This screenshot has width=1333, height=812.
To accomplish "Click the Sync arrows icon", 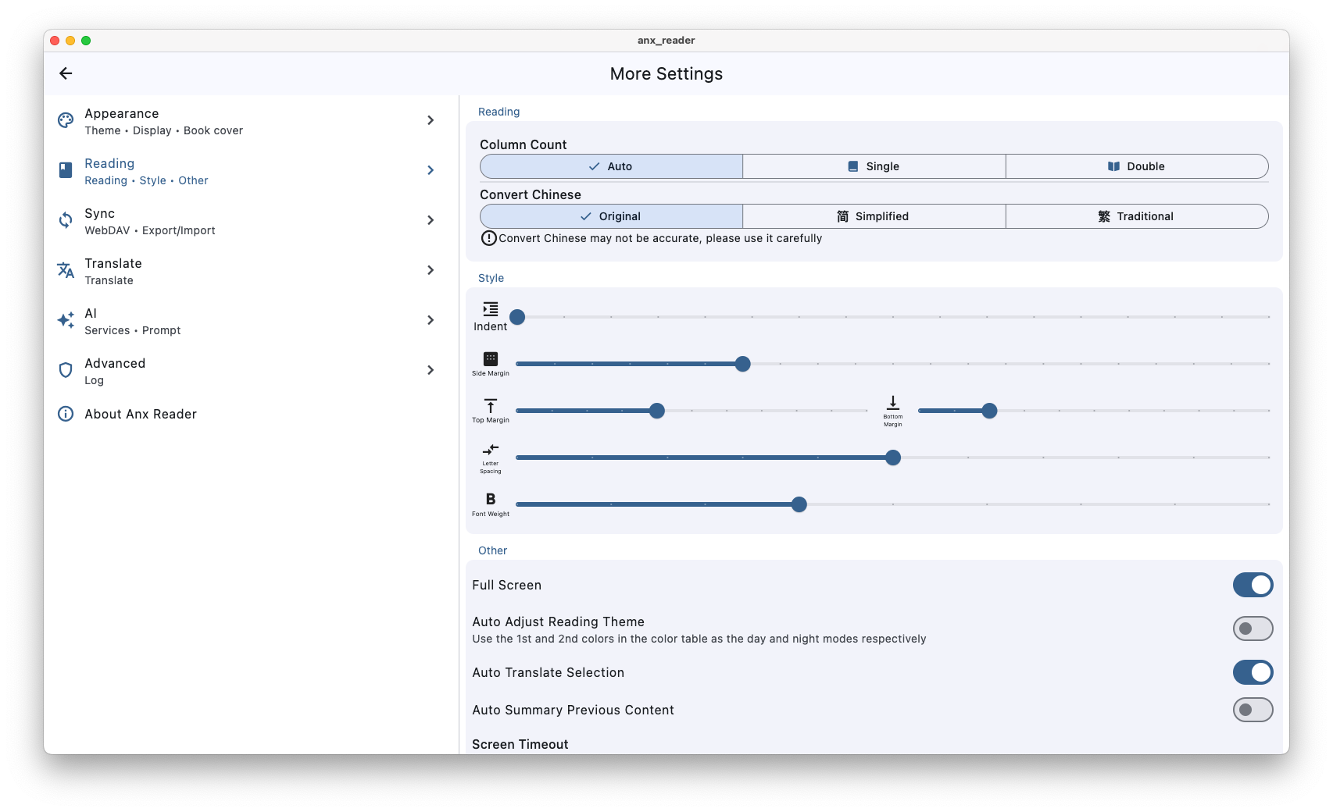I will point(66,220).
